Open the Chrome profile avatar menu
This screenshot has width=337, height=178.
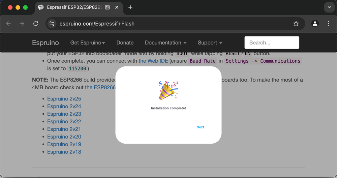pos(315,24)
